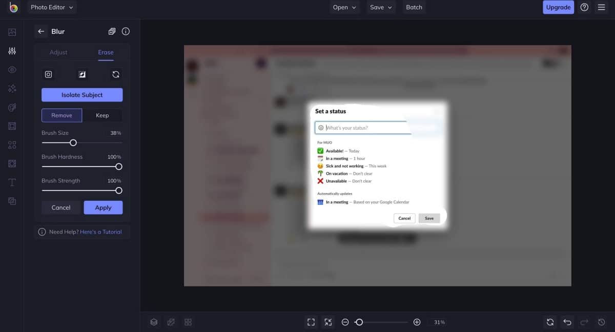Click the invert selection brush icon
Viewport: 615px width, 332px height.
click(x=82, y=74)
